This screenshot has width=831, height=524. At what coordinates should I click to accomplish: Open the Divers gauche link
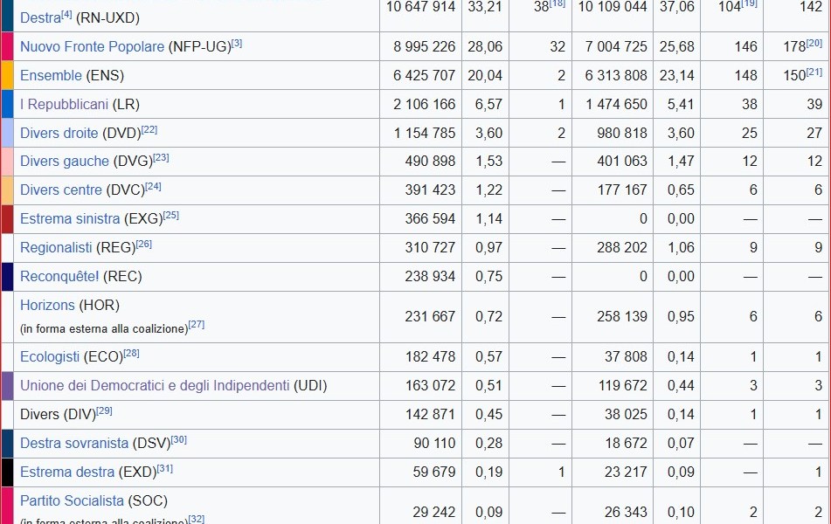tap(64, 162)
